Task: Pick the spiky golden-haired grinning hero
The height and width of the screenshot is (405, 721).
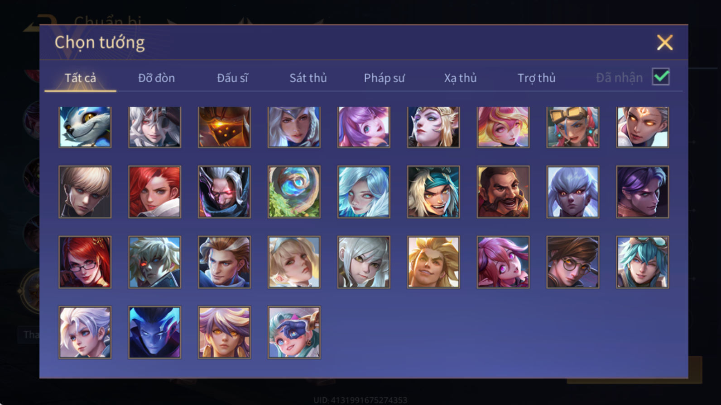Action: (x=433, y=262)
